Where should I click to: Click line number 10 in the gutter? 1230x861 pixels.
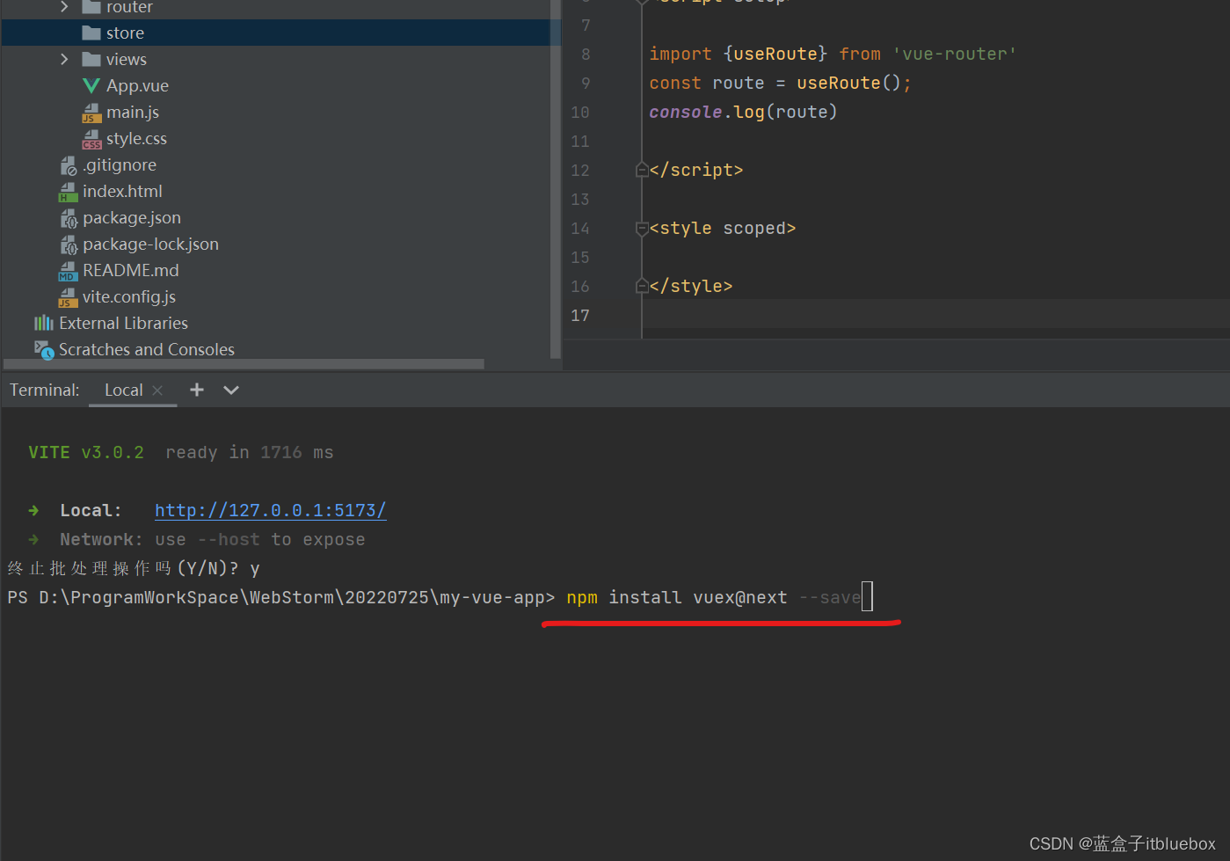click(x=580, y=112)
